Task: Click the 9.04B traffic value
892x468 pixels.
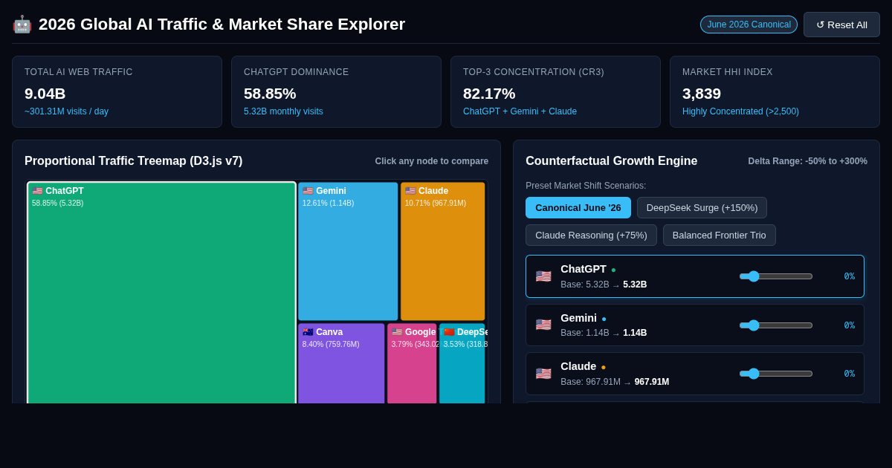Action: [45, 94]
